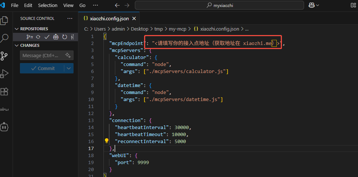This screenshot has width=358, height=177.
Task: Click the my-mcp breadcrumb segment
Action: tap(178, 29)
